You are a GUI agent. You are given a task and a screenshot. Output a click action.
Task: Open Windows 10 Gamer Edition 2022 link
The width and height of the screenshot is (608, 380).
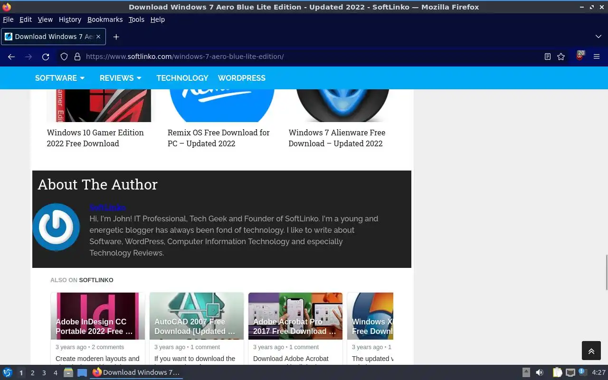[95, 138]
